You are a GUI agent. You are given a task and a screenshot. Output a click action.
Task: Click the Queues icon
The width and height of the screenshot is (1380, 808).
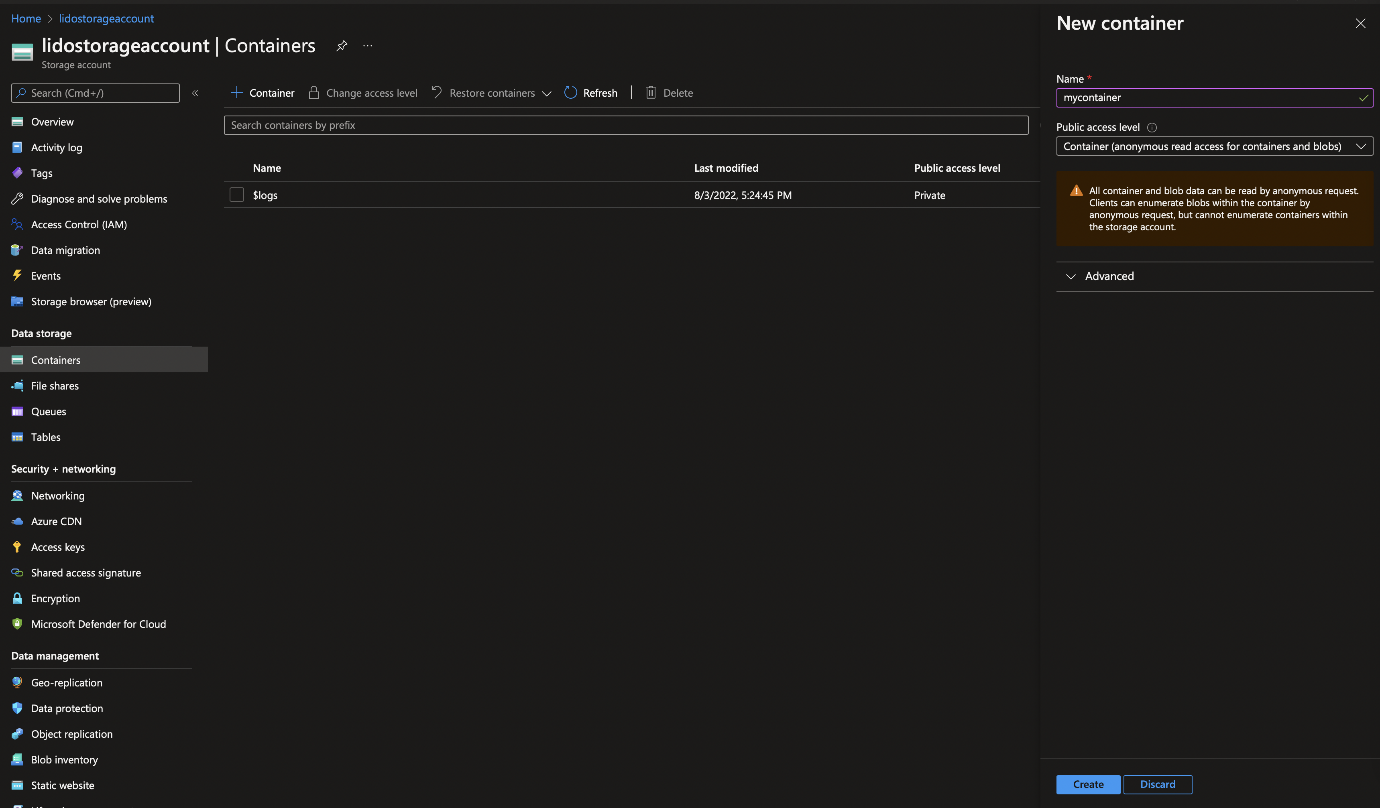point(17,411)
